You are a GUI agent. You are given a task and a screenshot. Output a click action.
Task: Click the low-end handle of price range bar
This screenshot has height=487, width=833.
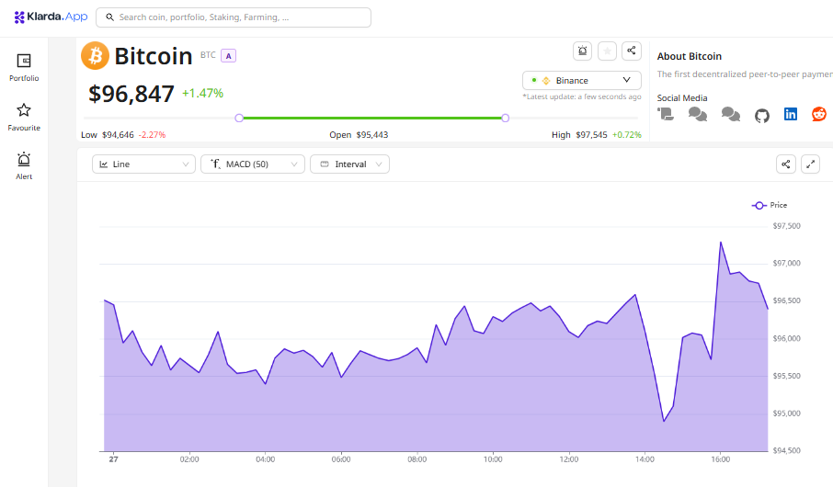point(239,118)
